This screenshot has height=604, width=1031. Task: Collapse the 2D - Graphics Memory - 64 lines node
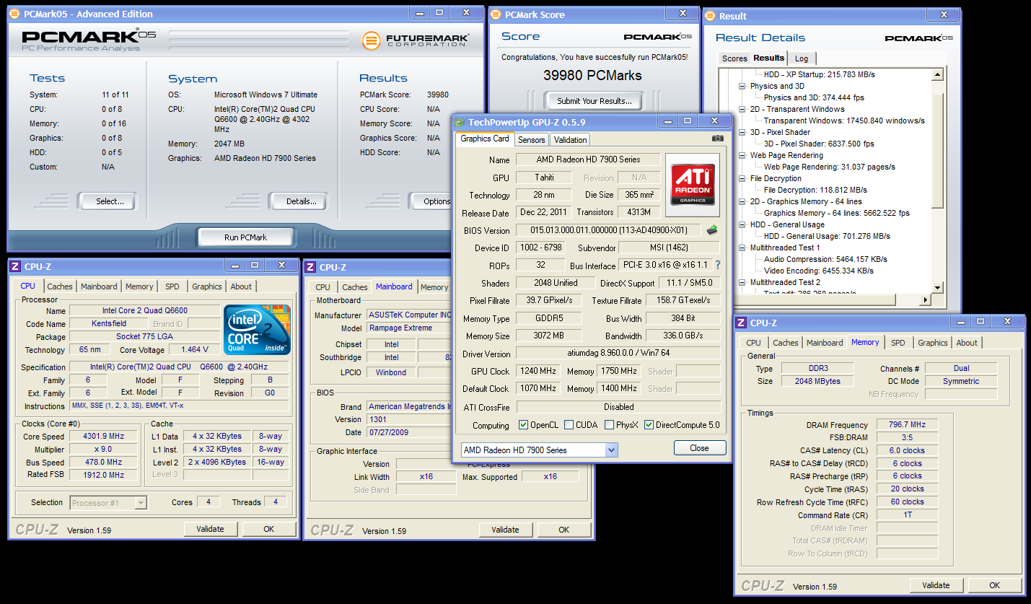tap(743, 201)
